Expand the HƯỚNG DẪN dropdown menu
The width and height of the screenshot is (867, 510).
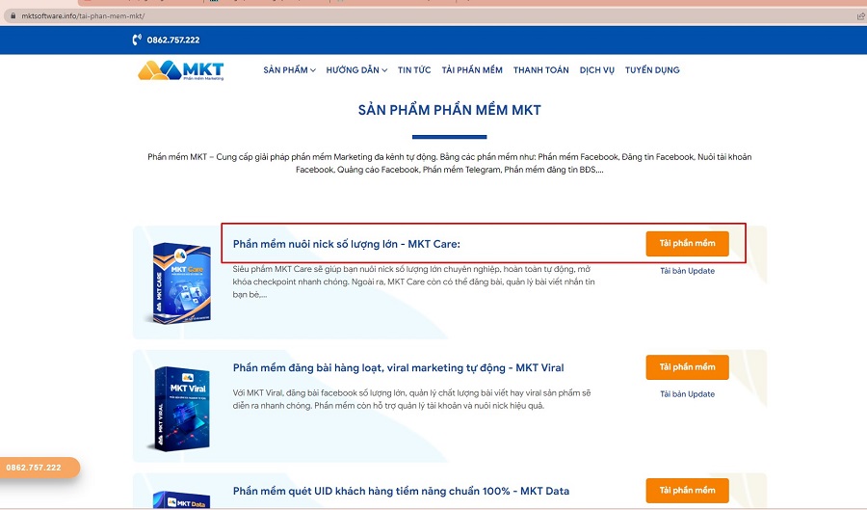click(x=356, y=70)
